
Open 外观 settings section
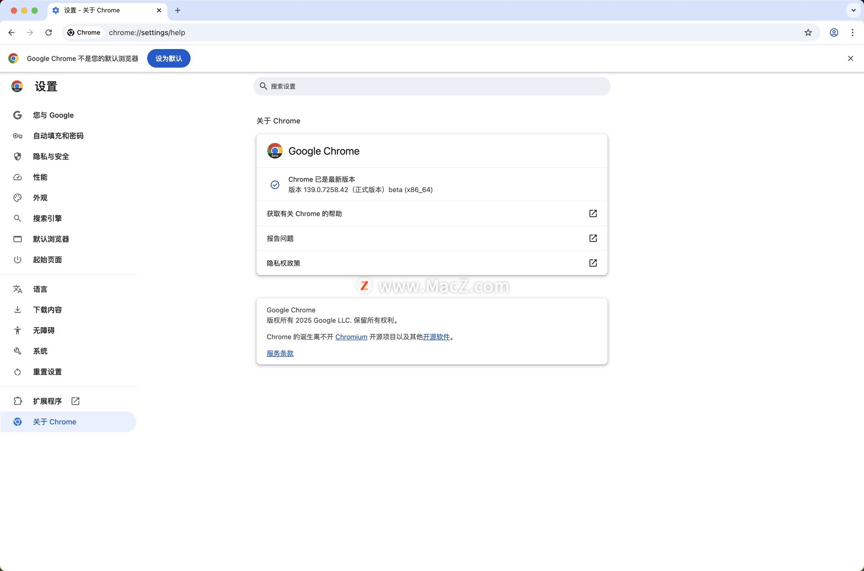coord(67,198)
